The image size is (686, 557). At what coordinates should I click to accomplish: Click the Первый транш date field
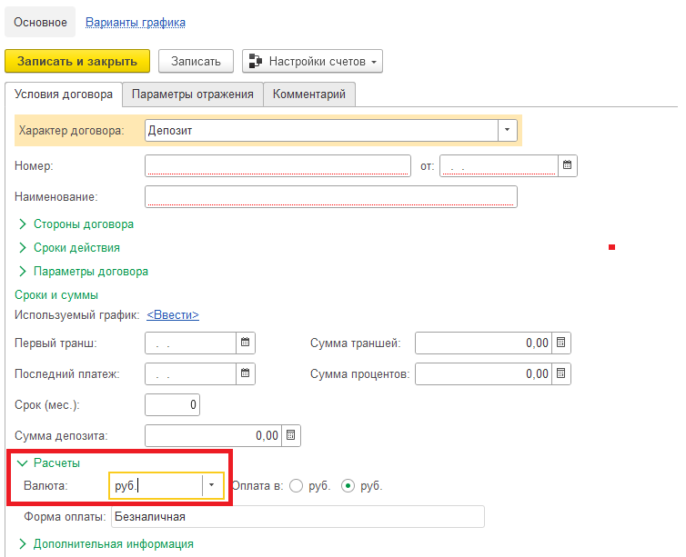coord(190,343)
